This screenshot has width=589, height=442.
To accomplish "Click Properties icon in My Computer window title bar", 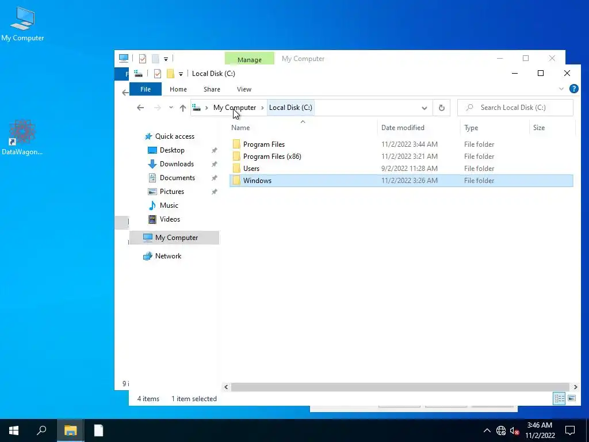I will [x=143, y=59].
